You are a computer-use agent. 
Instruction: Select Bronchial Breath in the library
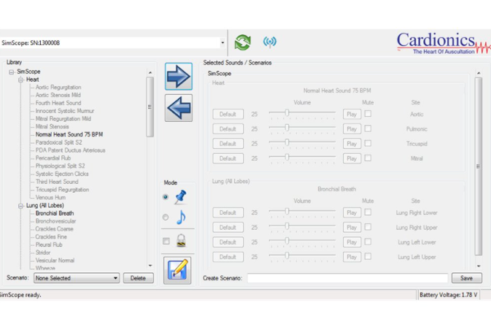(x=55, y=213)
